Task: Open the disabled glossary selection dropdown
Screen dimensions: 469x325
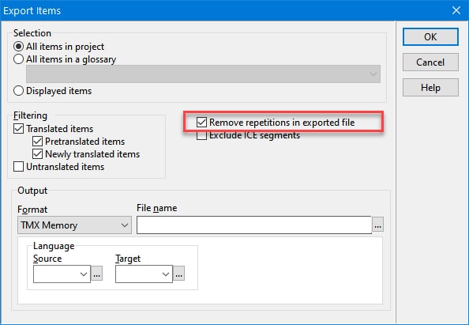Action: [x=203, y=74]
